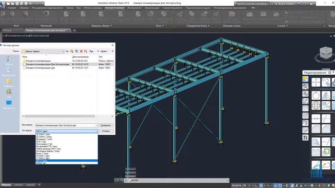
Task: Switch to the Инструменты ribbon tab
Action: pos(135,8)
